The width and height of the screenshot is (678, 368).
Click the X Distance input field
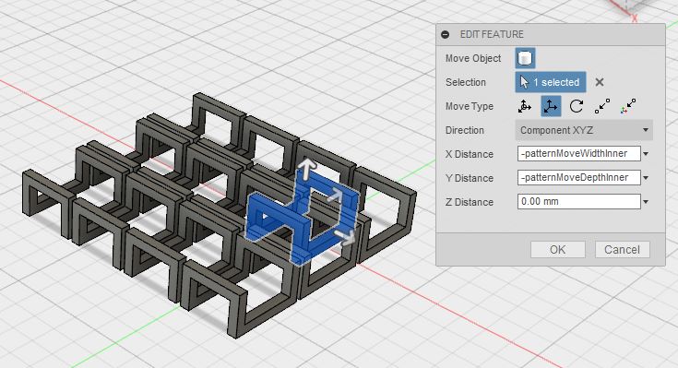point(579,153)
